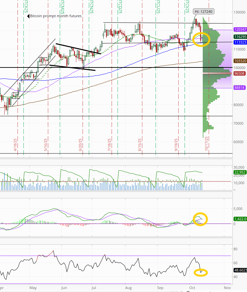Click the BTCV25 contract rollover label
The image size is (247, 292).
187,7
